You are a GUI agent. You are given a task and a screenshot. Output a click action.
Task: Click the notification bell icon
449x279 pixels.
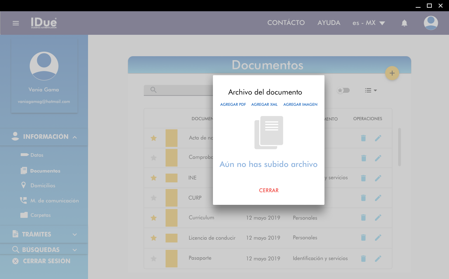pyautogui.click(x=404, y=23)
